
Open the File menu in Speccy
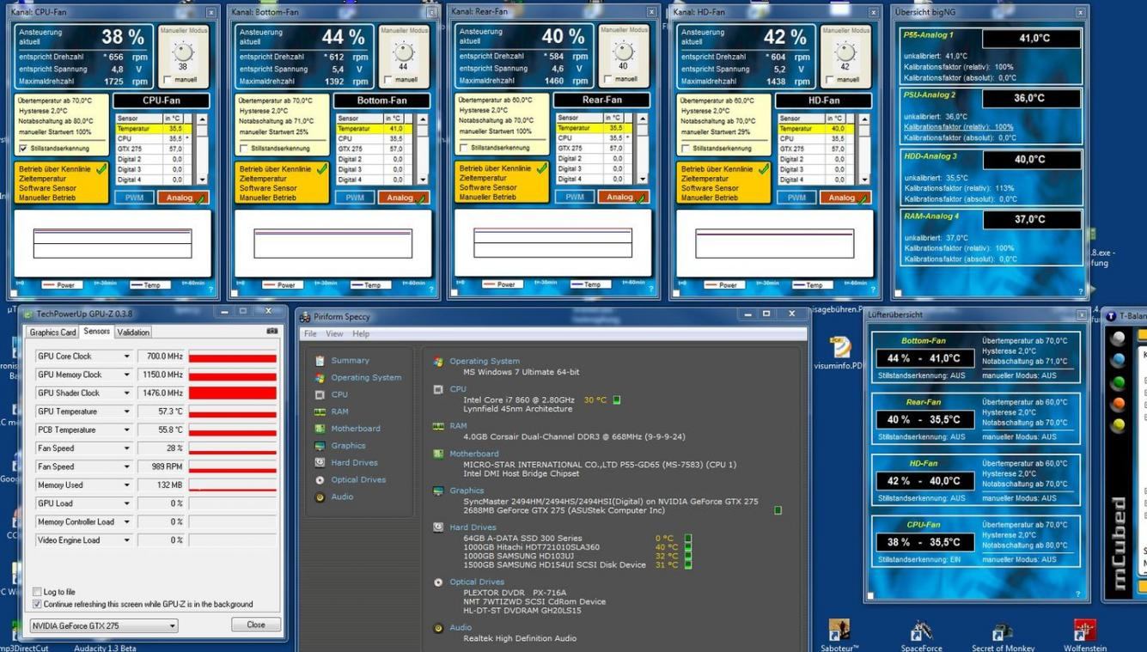coord(310,333)
